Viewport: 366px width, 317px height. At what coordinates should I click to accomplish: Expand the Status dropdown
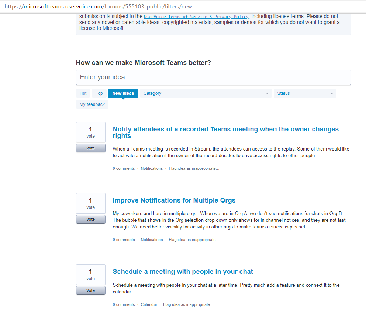tap(305, 93)
